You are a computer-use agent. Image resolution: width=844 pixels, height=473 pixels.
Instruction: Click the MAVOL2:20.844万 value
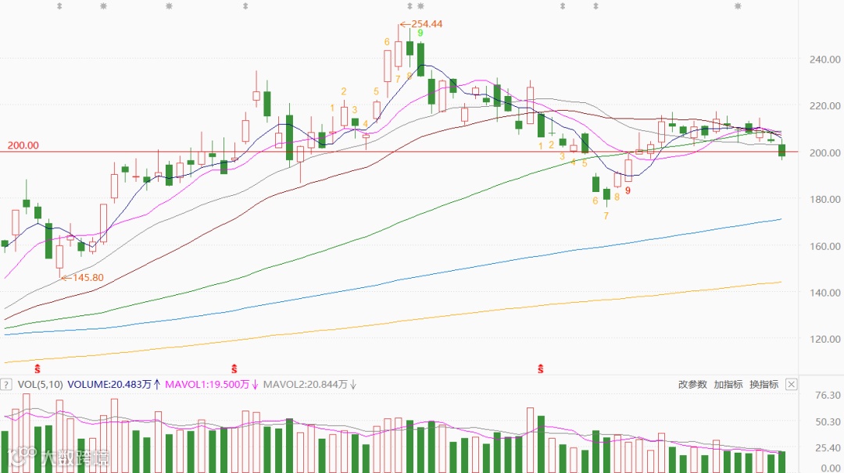[x=306, y=384]
